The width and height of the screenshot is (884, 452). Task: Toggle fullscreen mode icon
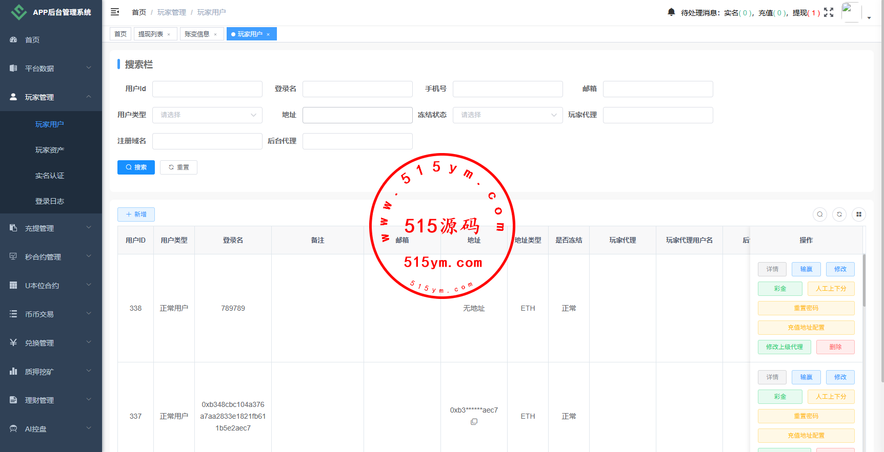click(829, 12)
